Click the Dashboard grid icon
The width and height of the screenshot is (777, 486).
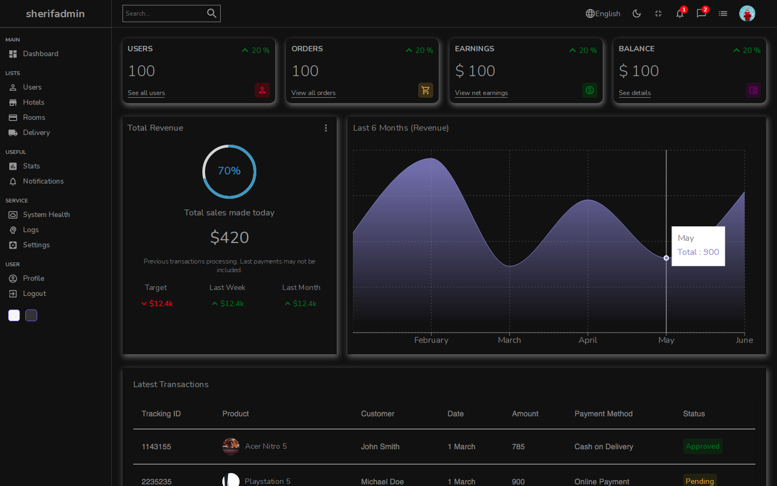[x=13, y=54]
